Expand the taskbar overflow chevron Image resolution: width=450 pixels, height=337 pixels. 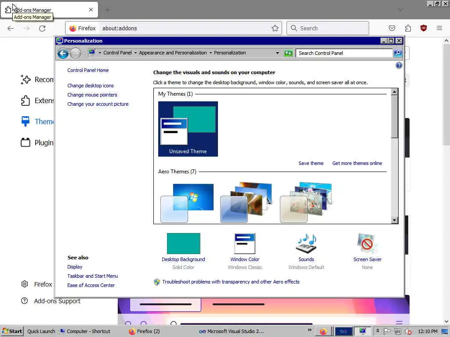pyautogui.click(x=310, y=330)
